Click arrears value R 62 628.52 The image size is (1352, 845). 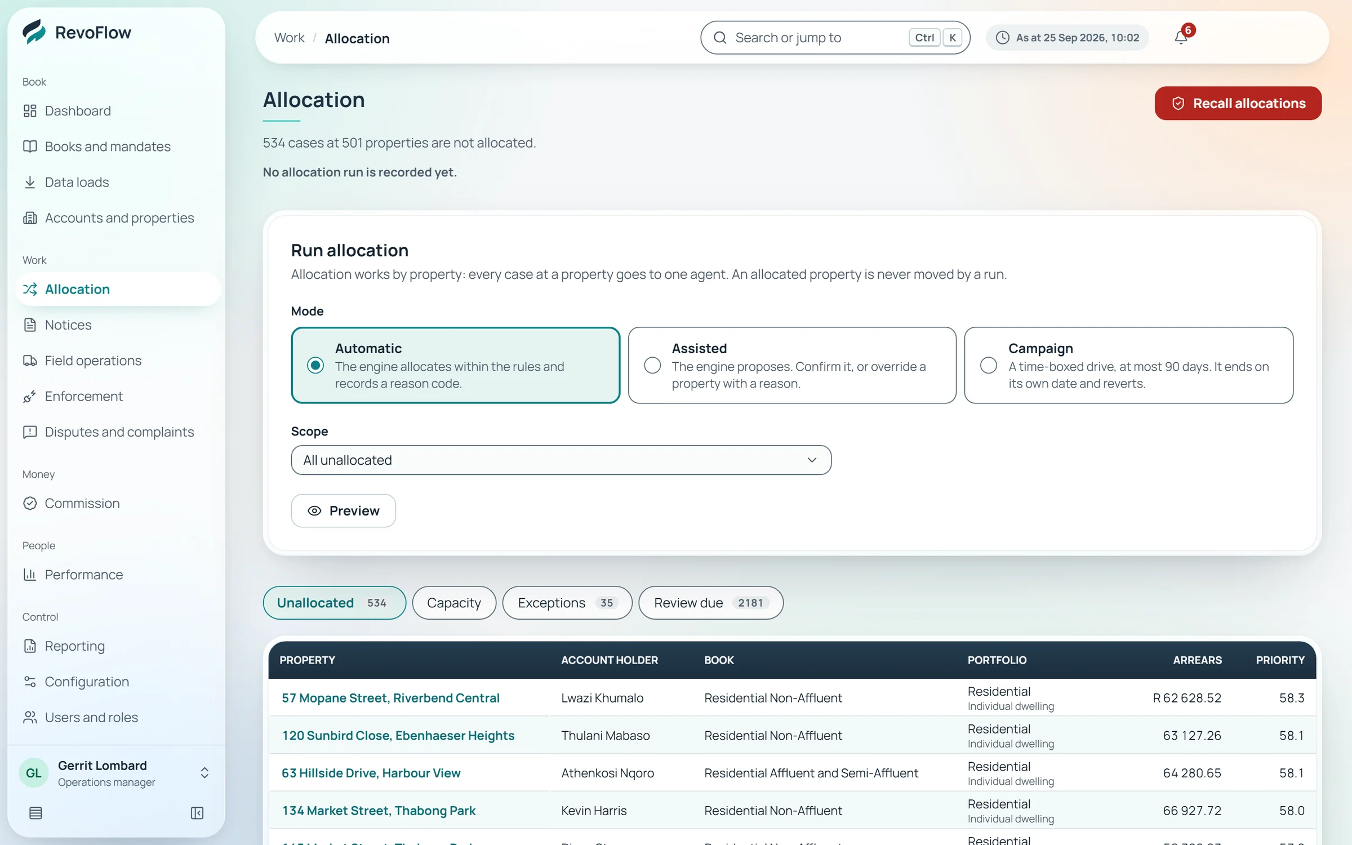(x=1187, y=698)
